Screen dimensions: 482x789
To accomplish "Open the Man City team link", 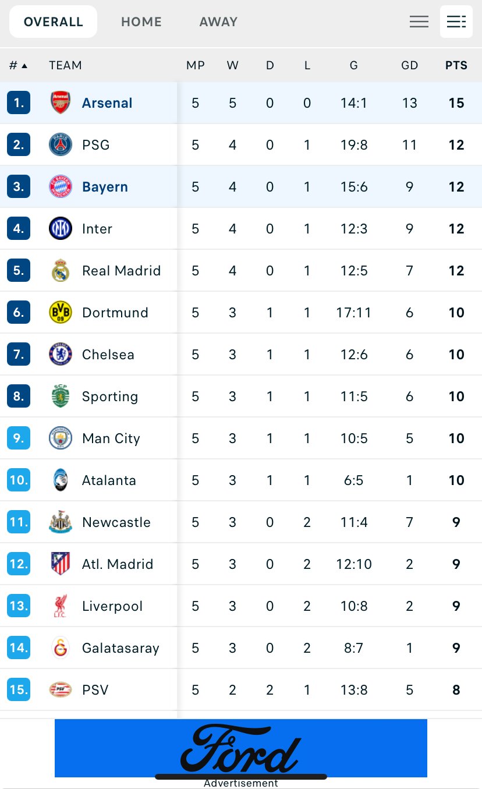I will tap(111, 438).
